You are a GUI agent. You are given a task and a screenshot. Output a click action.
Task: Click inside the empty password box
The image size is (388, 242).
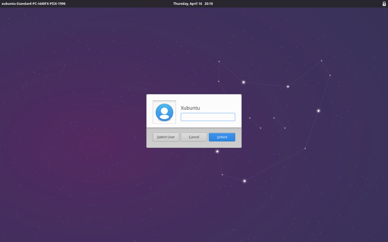pyautogui.click(x=208, y=117)
